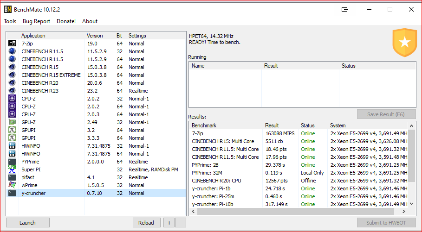Select the PYPrime: 2B result row
Viewport: 422px width, 232px height.
tap(299, 165)
